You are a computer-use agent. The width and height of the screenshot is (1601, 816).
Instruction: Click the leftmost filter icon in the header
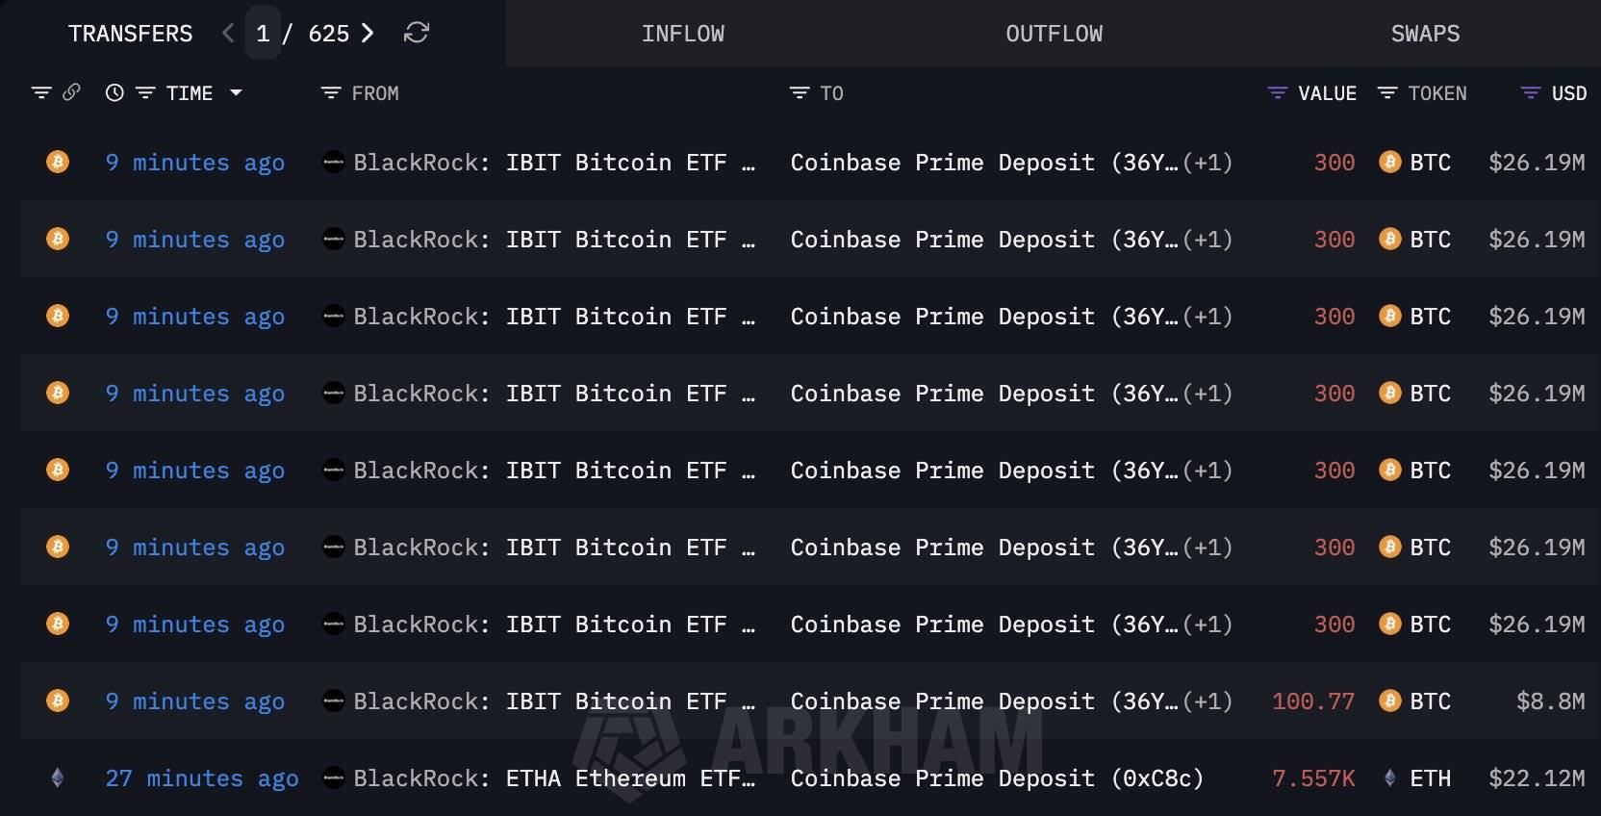[39, 92]
